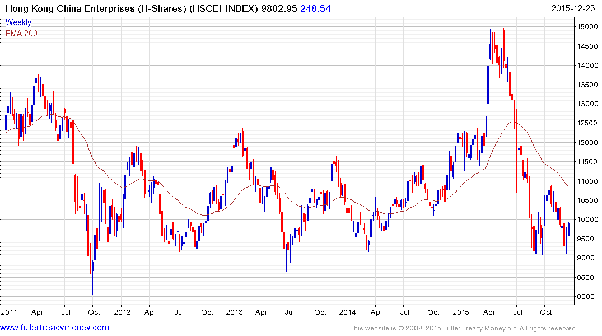Click the Weekly timeframe label
The image size is (602, 336).
[18, 22]
